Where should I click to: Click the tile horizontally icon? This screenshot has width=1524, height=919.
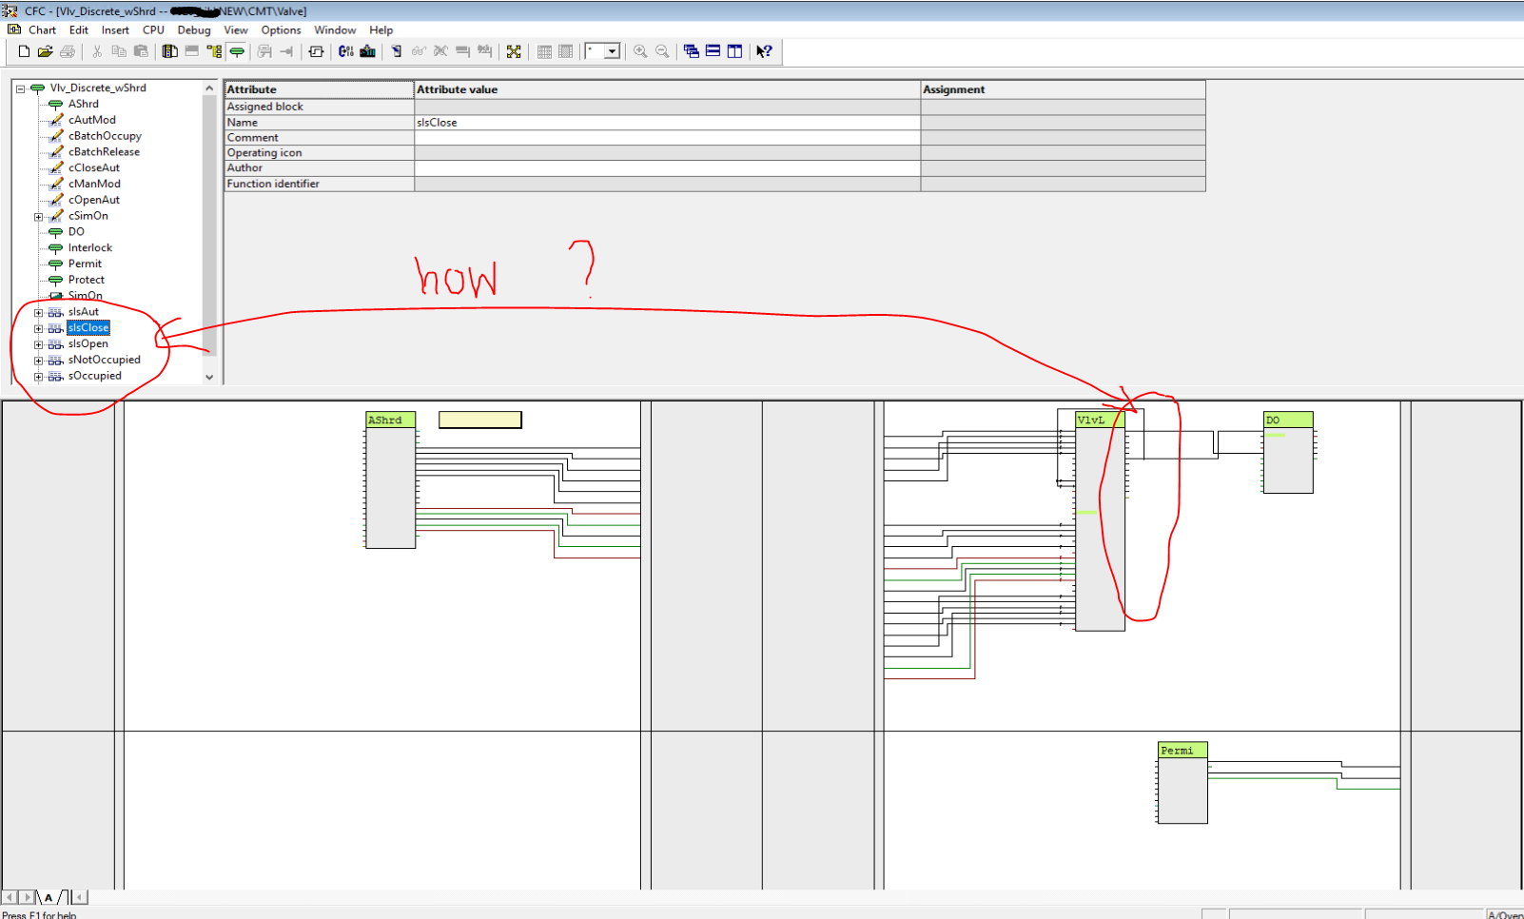713,51
